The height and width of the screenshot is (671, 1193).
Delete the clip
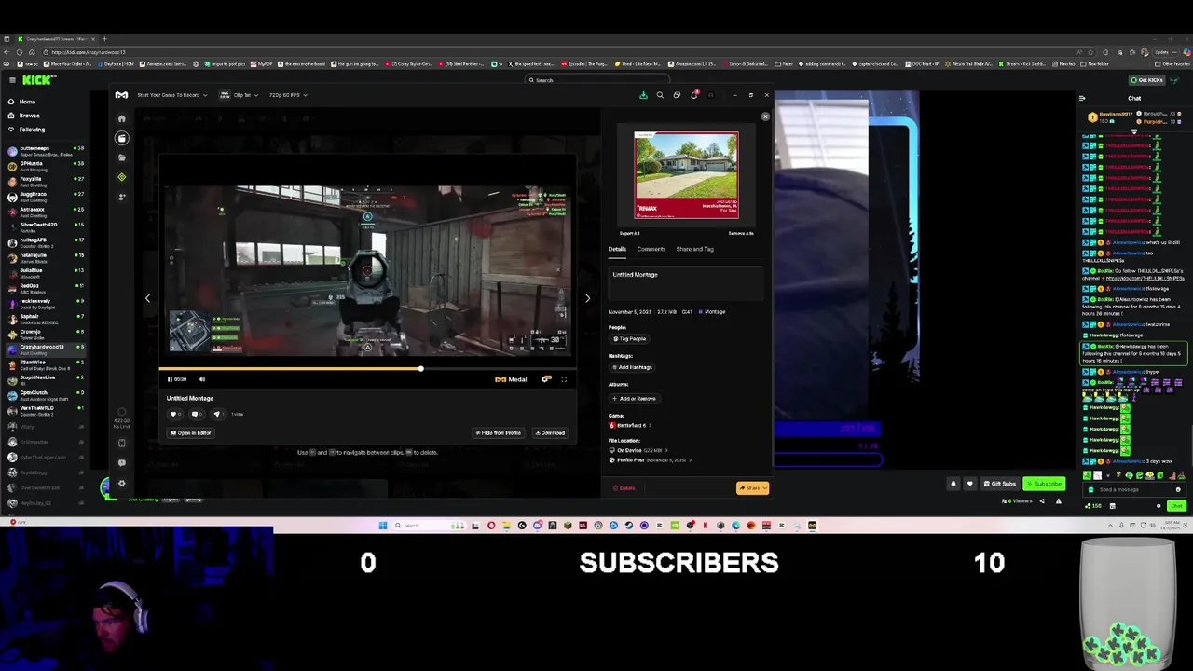click(x=624, y=488)
